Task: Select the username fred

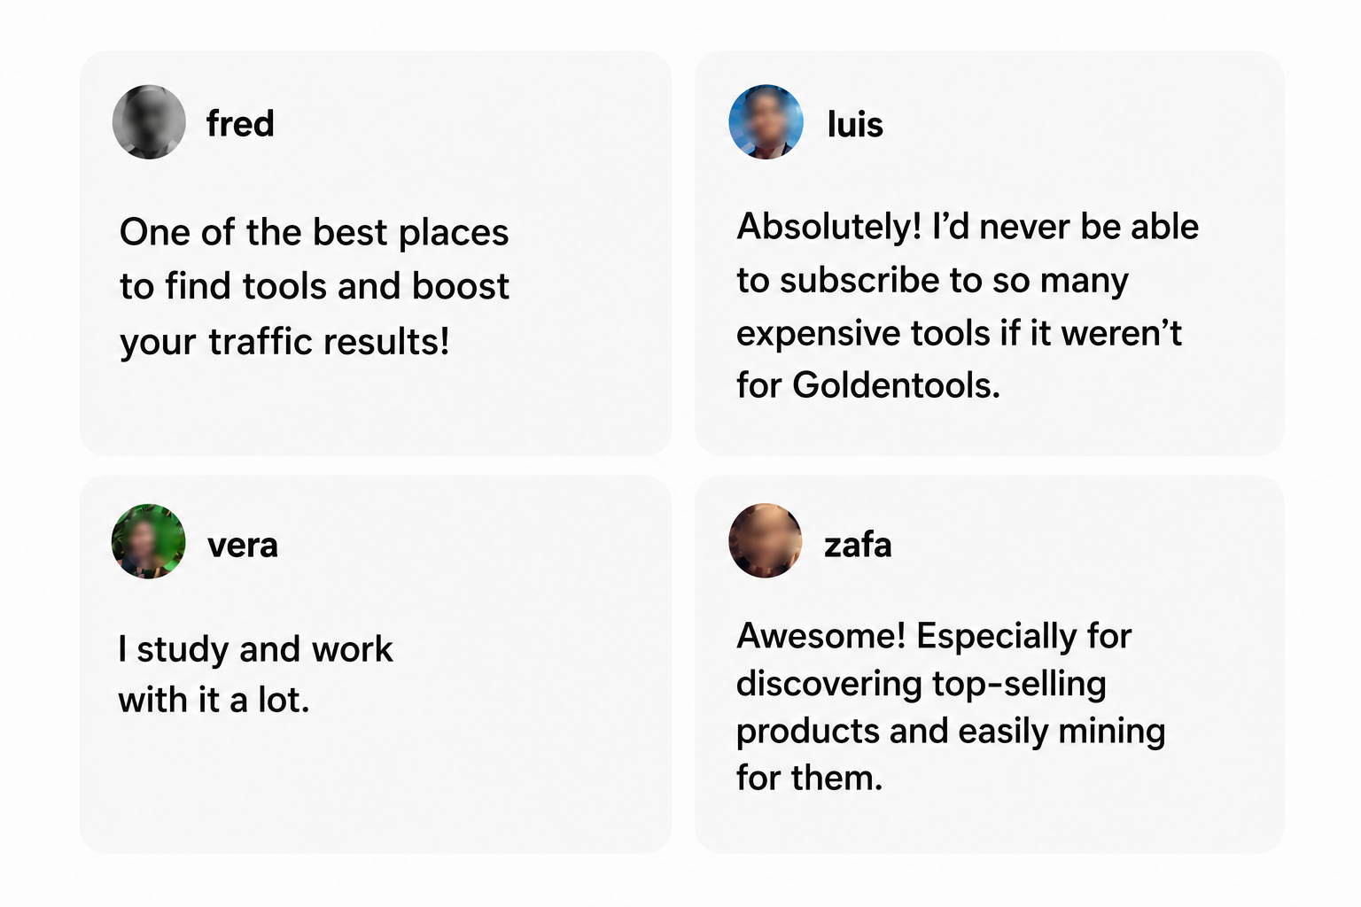Action: [x=240, y=123]
